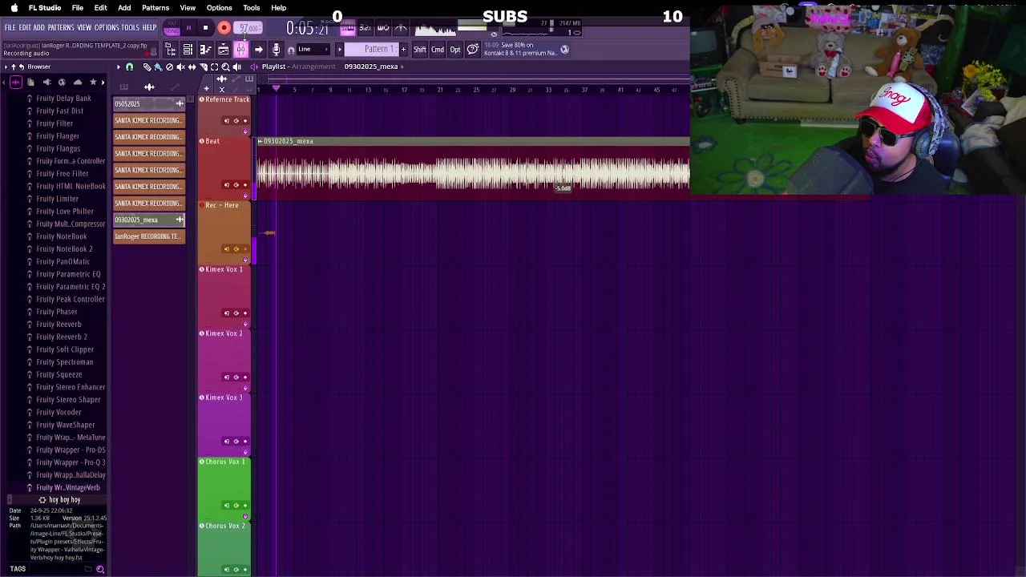Open macOS Tools menu
This screenshot has height=577, width=1026.
point(251,8)
